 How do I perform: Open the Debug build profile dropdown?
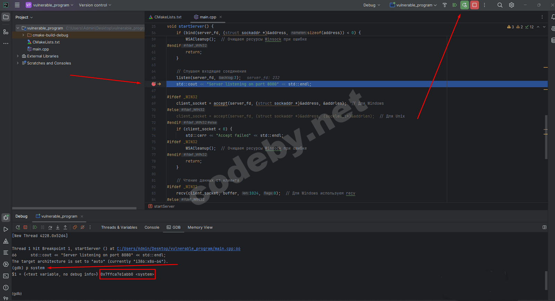[x=372, y=5]
